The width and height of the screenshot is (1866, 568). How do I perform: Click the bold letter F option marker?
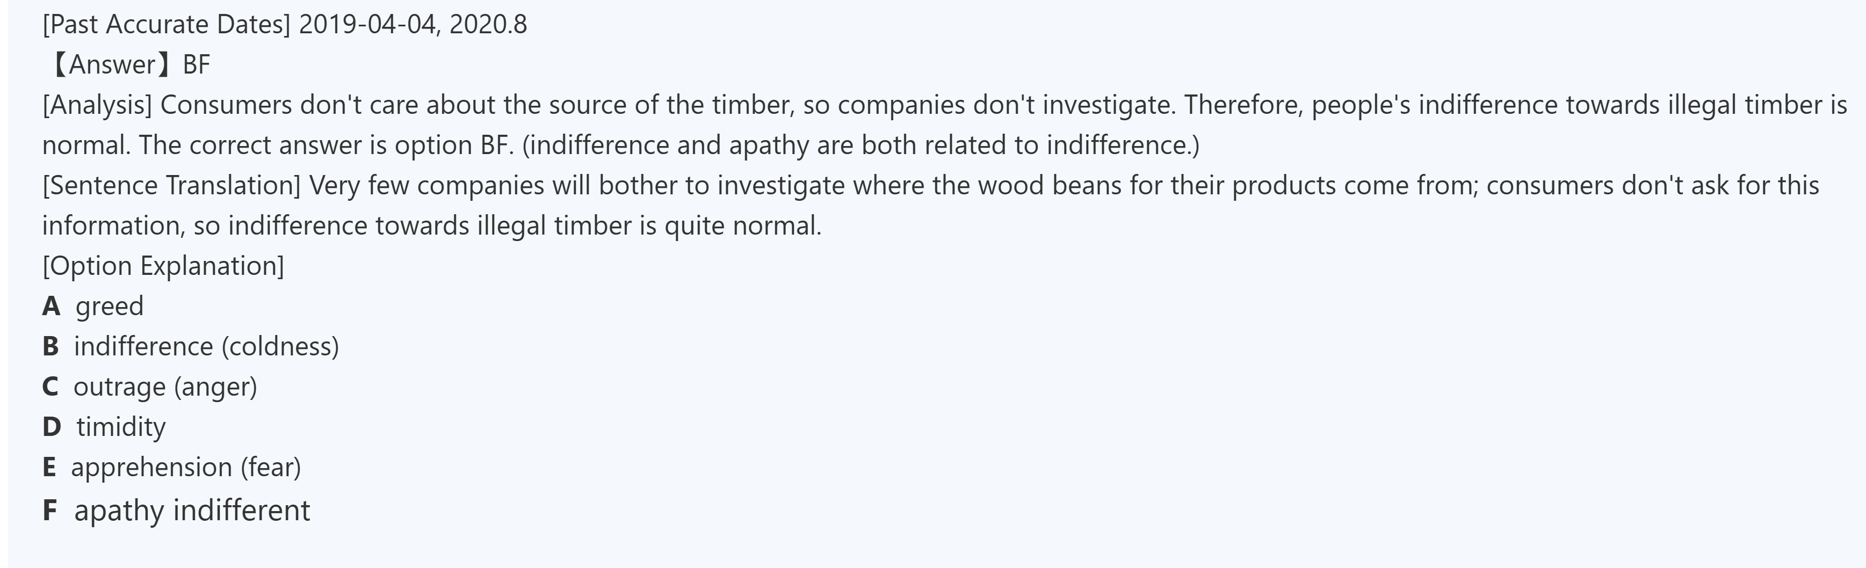(x=49, y=511)
